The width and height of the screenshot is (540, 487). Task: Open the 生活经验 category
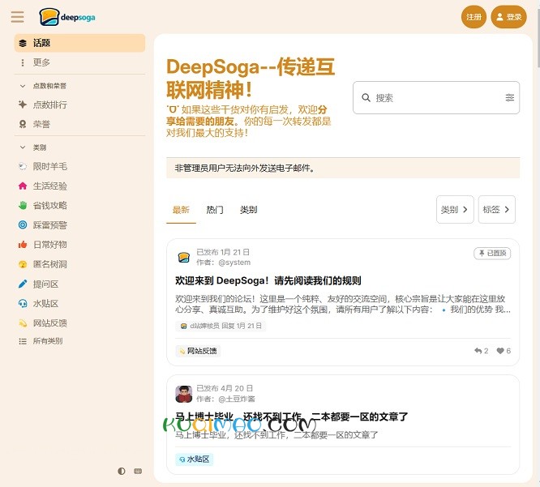79,186
